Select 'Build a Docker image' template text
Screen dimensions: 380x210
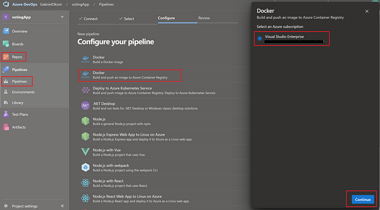coord(108,62)
